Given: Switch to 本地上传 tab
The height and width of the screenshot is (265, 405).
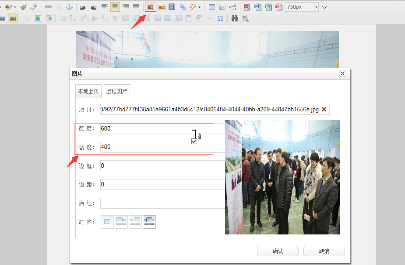Looking at the screenshot, I should (x=88, y=91).
